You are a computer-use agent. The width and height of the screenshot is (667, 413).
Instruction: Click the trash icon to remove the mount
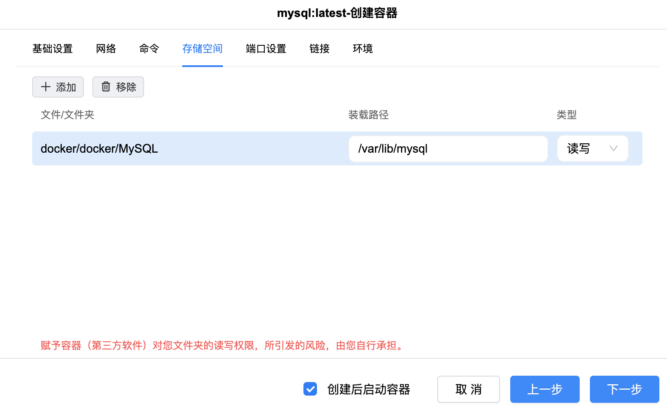click(106, 87)
